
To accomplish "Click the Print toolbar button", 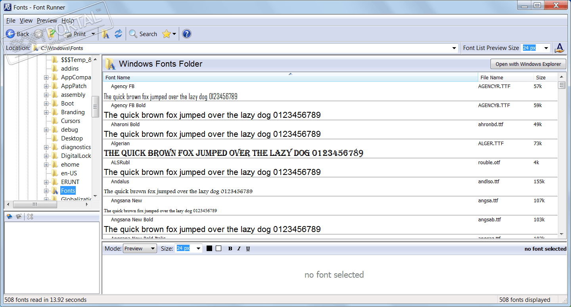I will tap(75, 34).
